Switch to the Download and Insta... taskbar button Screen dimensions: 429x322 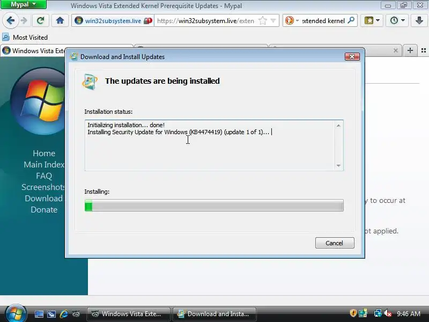click(214, 314)
